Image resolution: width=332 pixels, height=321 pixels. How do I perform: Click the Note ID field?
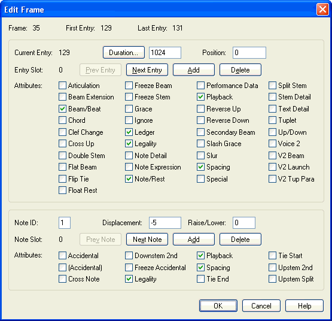(65, 223)
